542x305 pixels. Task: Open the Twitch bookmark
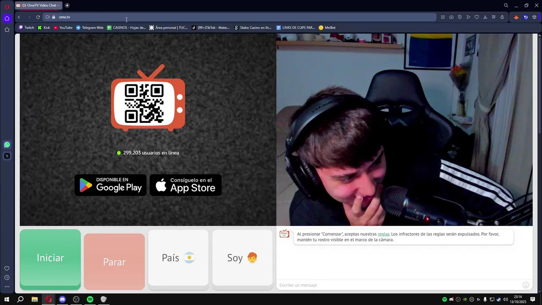[26, 28]
